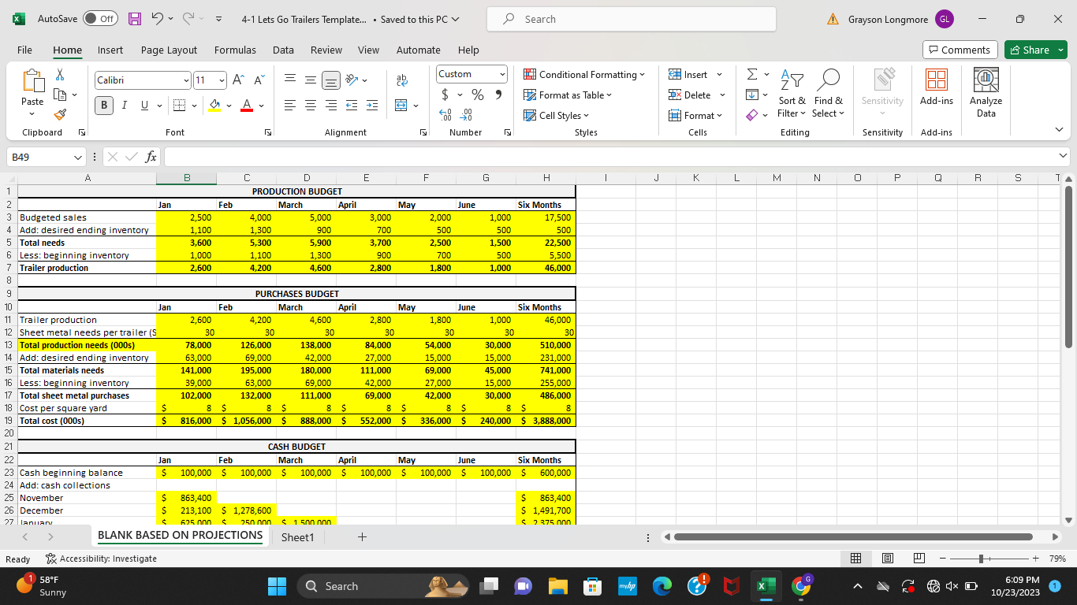This screenshot has width=1077, height=605.
Task: Open the Formulas tab
Action: click(x=235, y=50)
